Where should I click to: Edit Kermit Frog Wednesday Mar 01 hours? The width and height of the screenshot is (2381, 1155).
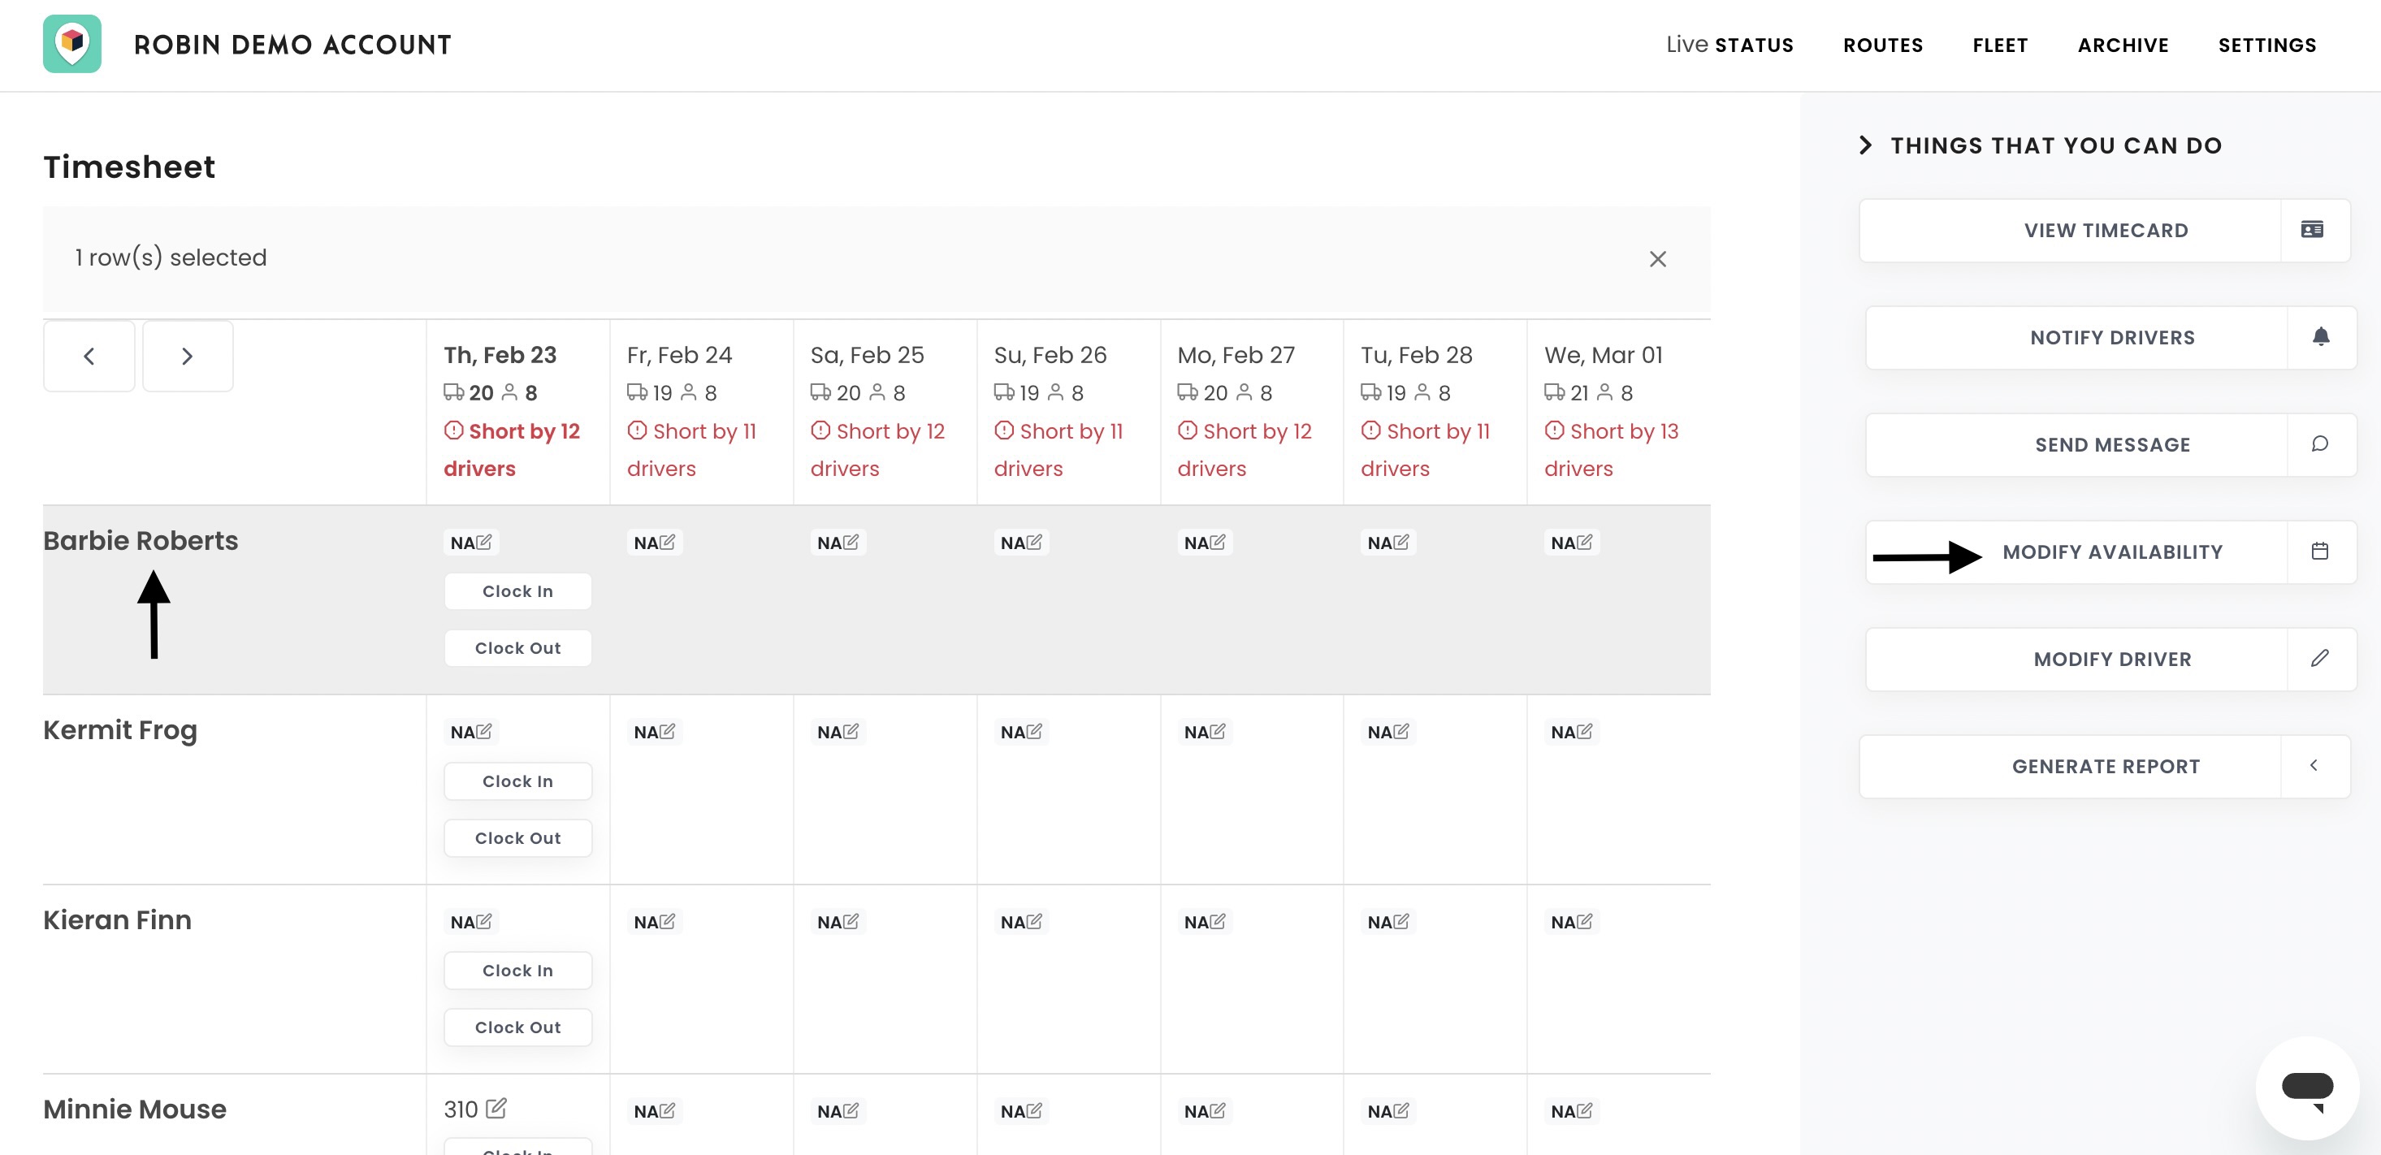click(x=1584, y=732)
